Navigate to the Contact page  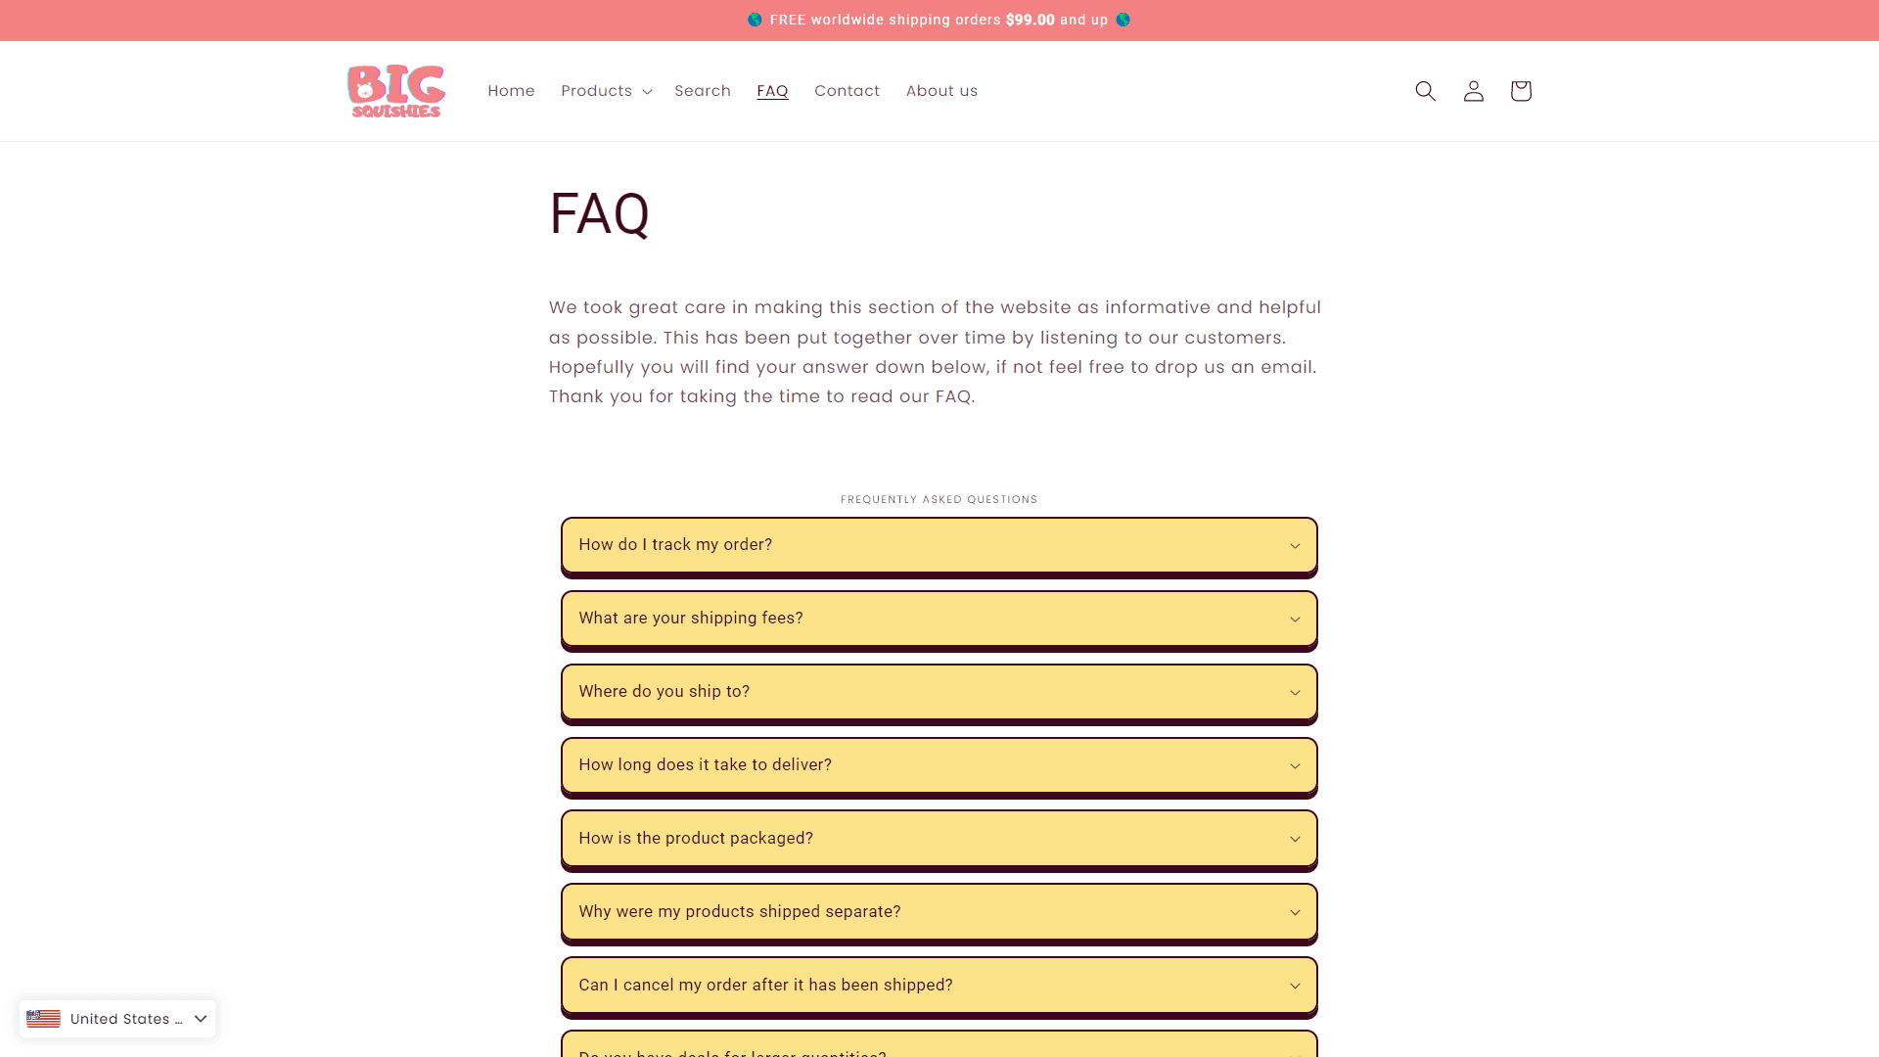(847, 91)
